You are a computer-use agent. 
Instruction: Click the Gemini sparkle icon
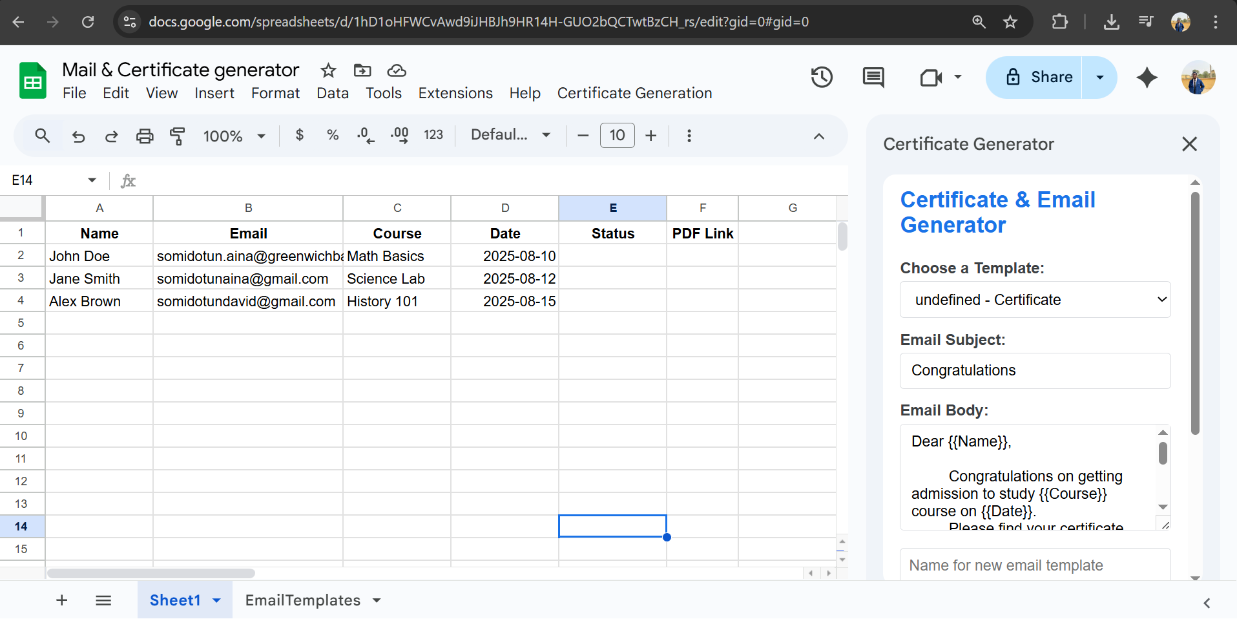pos(1147,78)
